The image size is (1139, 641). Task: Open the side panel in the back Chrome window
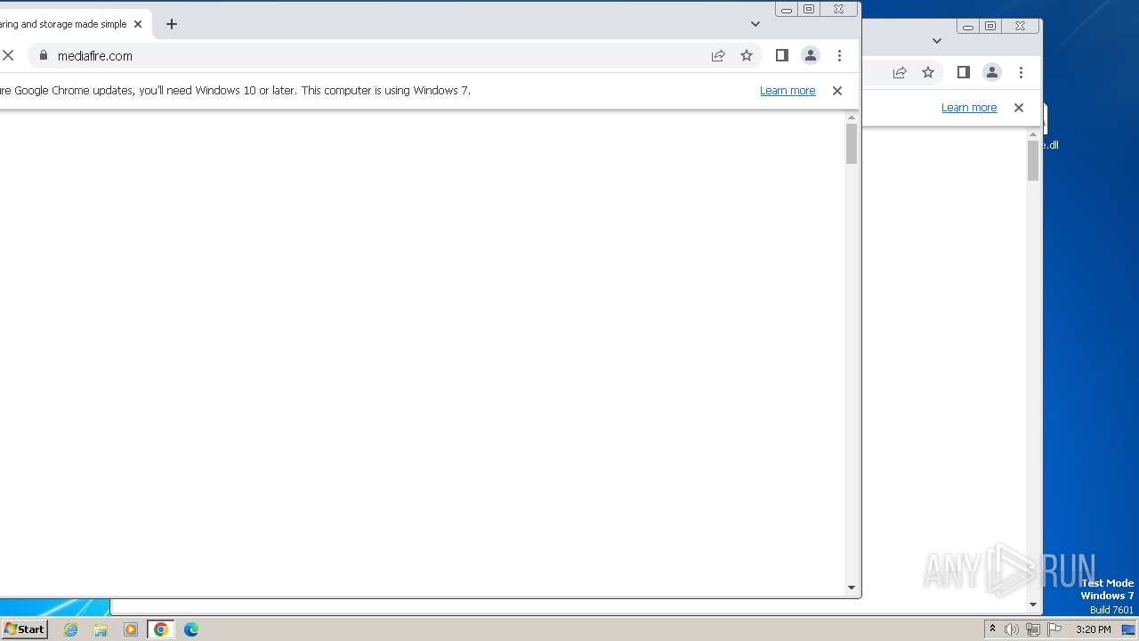964,72
